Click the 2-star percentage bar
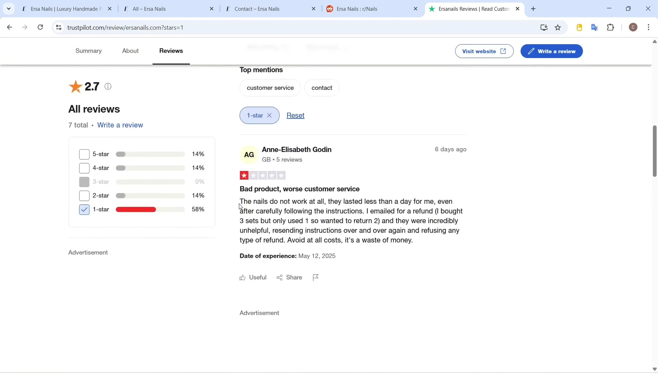The height and width of the screenshot is (373, 658). (x=150, y=196)
